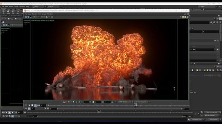Select the Tube shelf tool
Viewport: 222px width, 124px height.
tap(13, 12)
